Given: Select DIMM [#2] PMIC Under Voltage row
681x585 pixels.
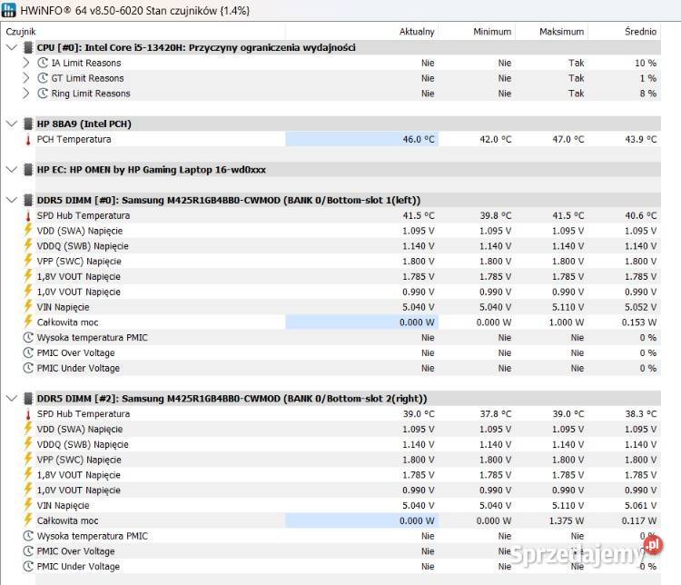Looking at the screenshot, I should (x=348, y=566).
